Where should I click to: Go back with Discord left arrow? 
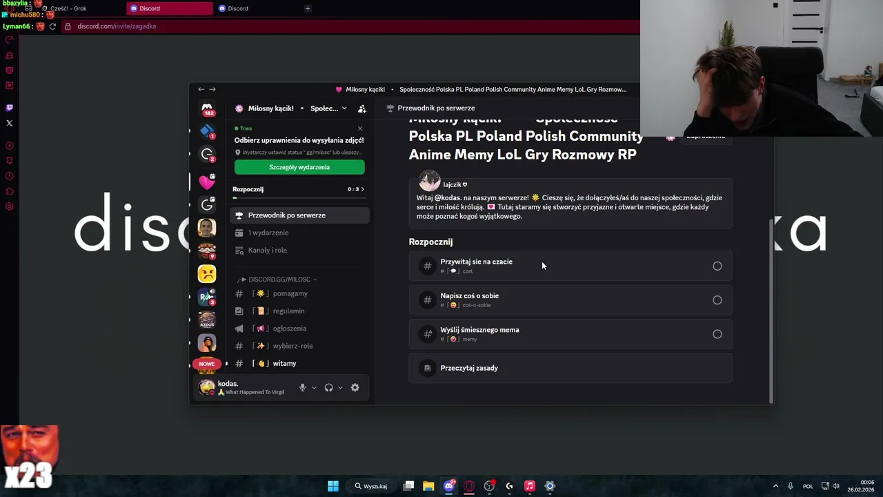[201, 89]
